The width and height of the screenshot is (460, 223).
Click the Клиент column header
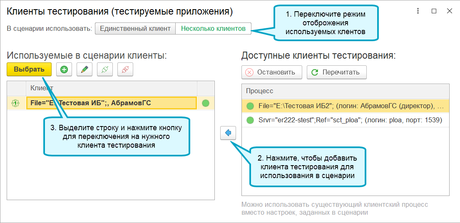click(x=112, y=88)
